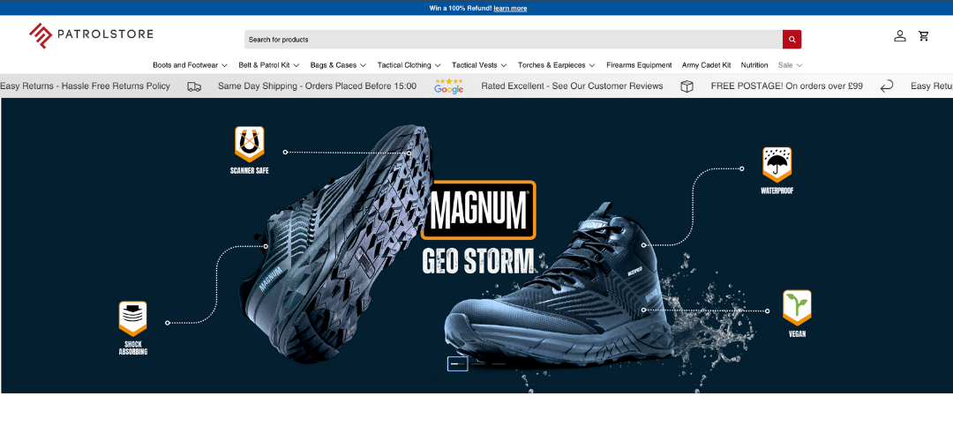Viewport: 953px width, 441px height.
Task: Click the red search magnifier button
Action: pyautogui.click(x=792, y=40)
